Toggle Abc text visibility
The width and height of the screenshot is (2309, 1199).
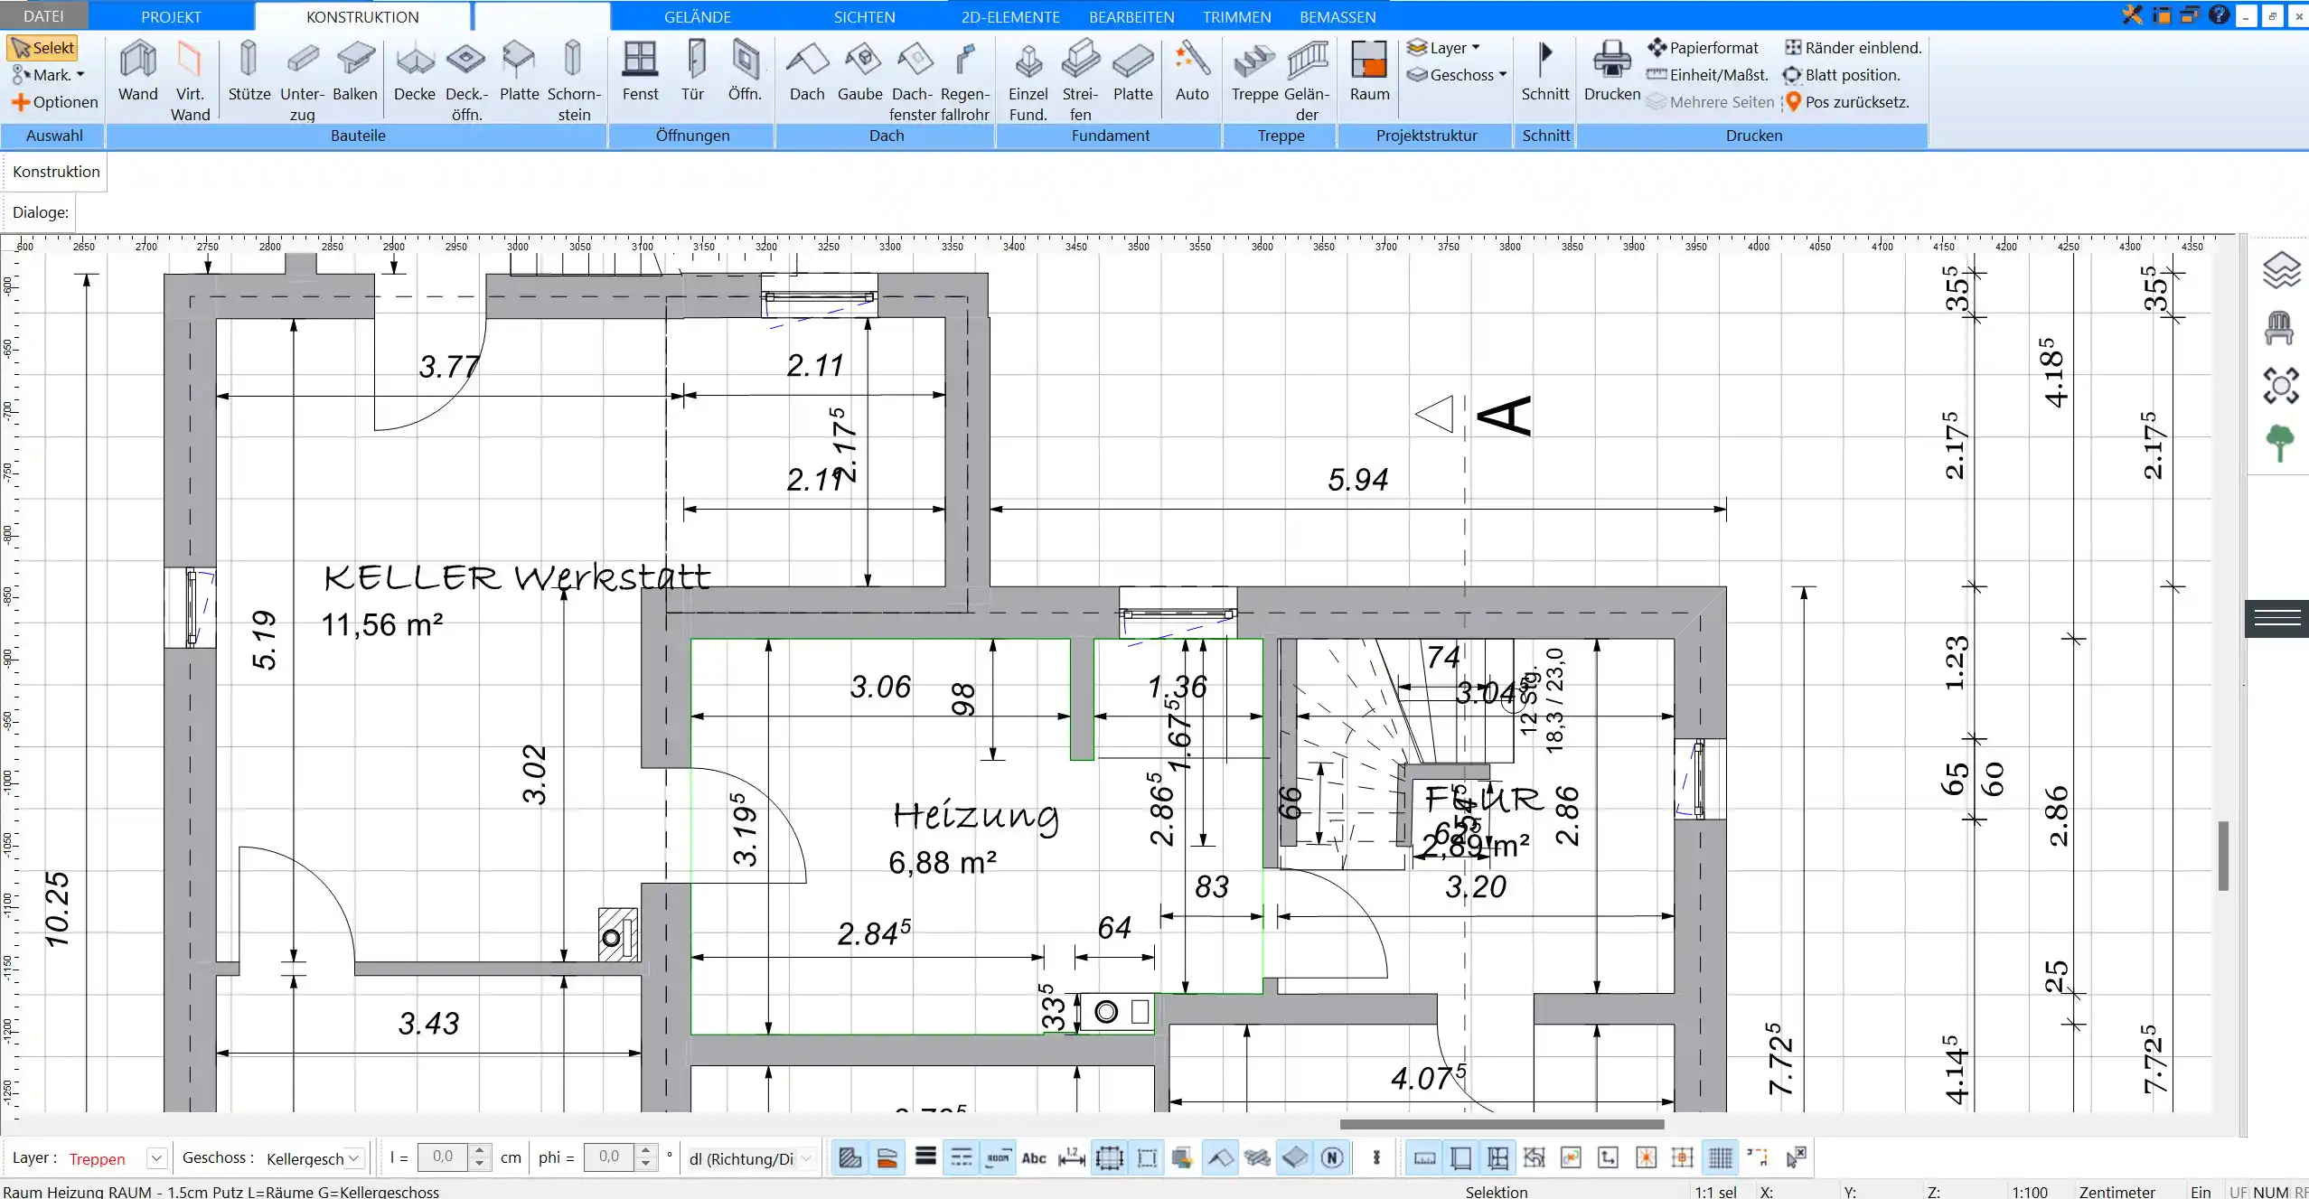click(x=1034, y=1158)
